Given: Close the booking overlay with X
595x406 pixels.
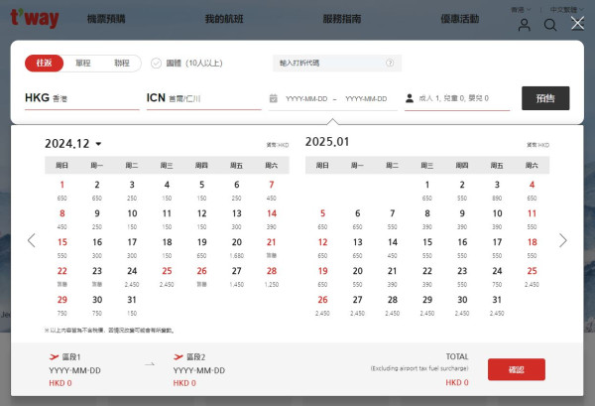Looking at the screenshot, I should 577,24.
